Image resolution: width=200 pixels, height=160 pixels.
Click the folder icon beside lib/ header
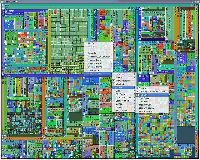3,8
